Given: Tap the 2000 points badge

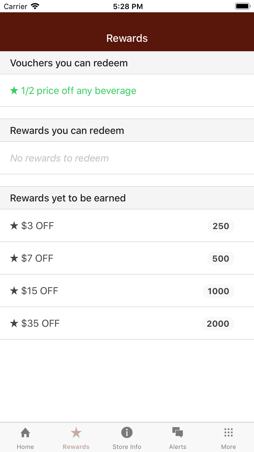Looking at the screenshot, I should 218,324.
